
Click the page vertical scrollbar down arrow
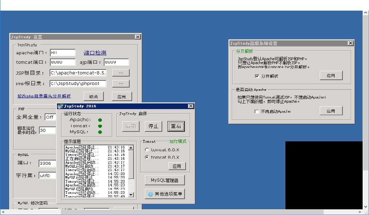(365, 206)
